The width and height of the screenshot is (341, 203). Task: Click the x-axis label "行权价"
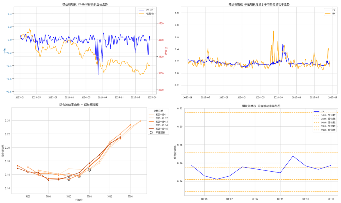[x=79, y=200]
